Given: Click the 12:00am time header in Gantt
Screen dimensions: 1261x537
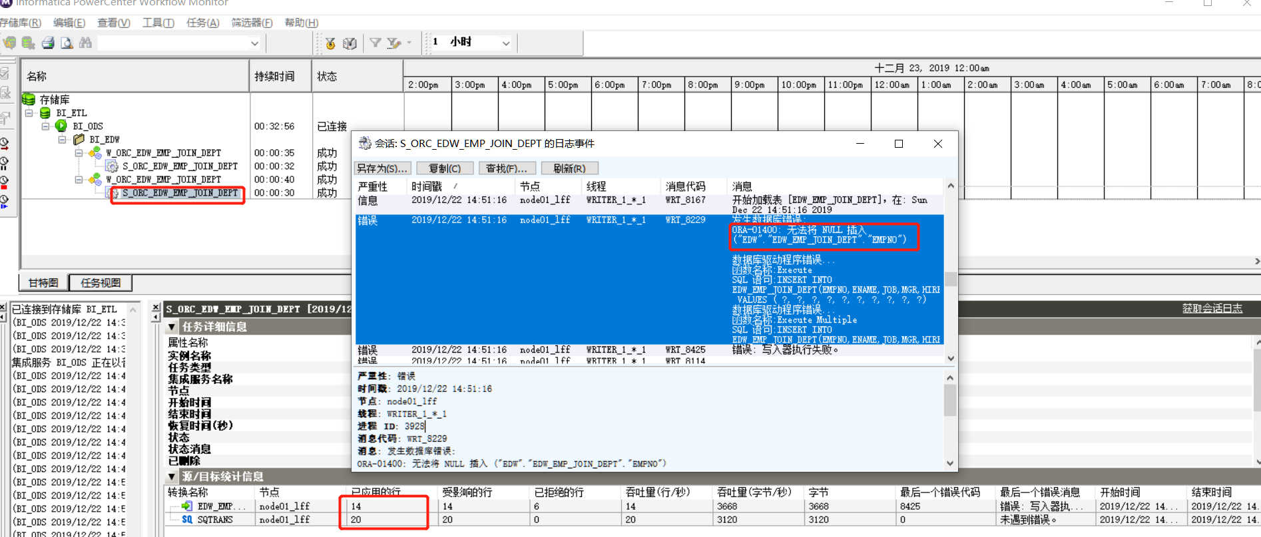Looking at the screenshot, I should tap(893, 85).
